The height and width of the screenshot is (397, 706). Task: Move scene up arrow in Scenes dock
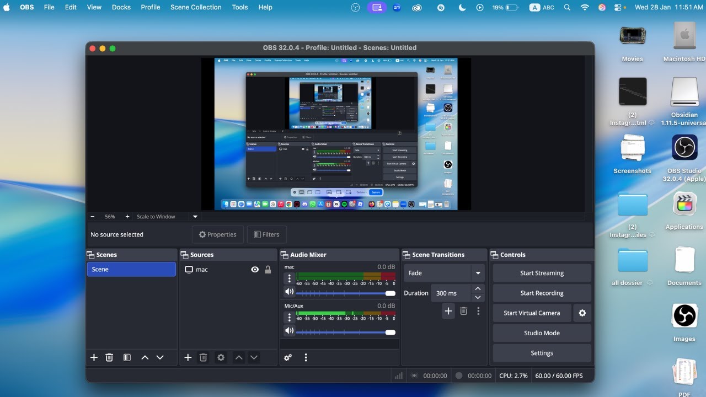(145, 357)
